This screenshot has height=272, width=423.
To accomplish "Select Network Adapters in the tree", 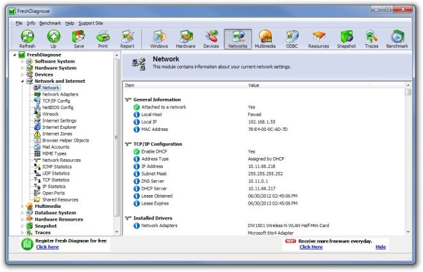I will pyautogui.click(x=60, y=94).
